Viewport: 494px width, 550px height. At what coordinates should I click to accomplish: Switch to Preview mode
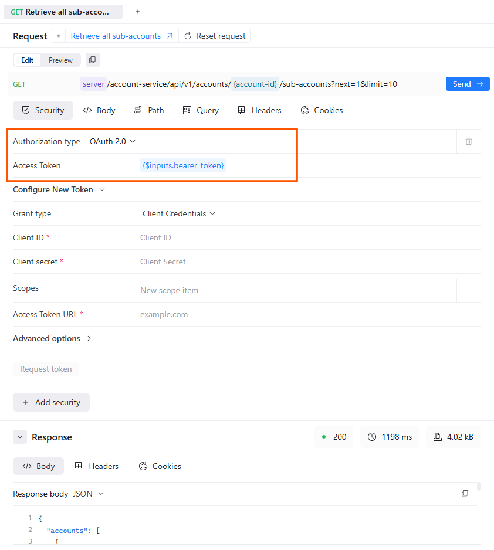pyautogui.click(x=60, y=60)
